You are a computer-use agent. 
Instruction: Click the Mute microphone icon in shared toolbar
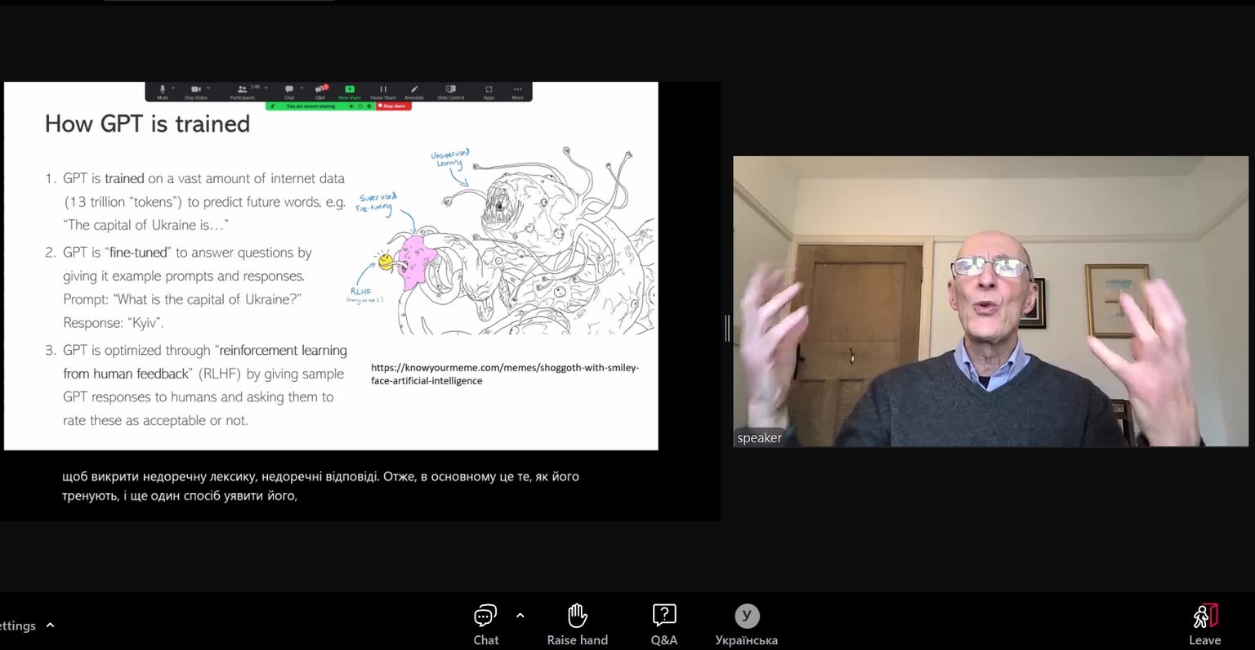click(163, 91)
